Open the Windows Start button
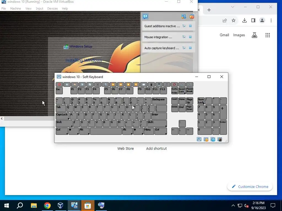 (x=7, y=206)
